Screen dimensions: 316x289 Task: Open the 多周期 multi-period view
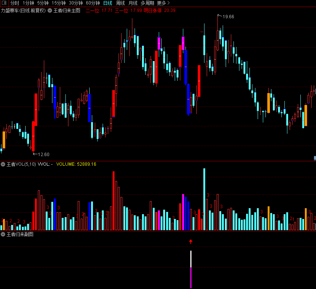pos(147,3)
